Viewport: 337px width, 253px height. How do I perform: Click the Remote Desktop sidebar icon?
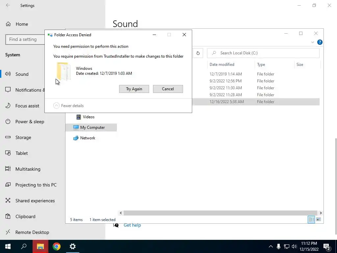pyautogui.click(x=8, y=232)
